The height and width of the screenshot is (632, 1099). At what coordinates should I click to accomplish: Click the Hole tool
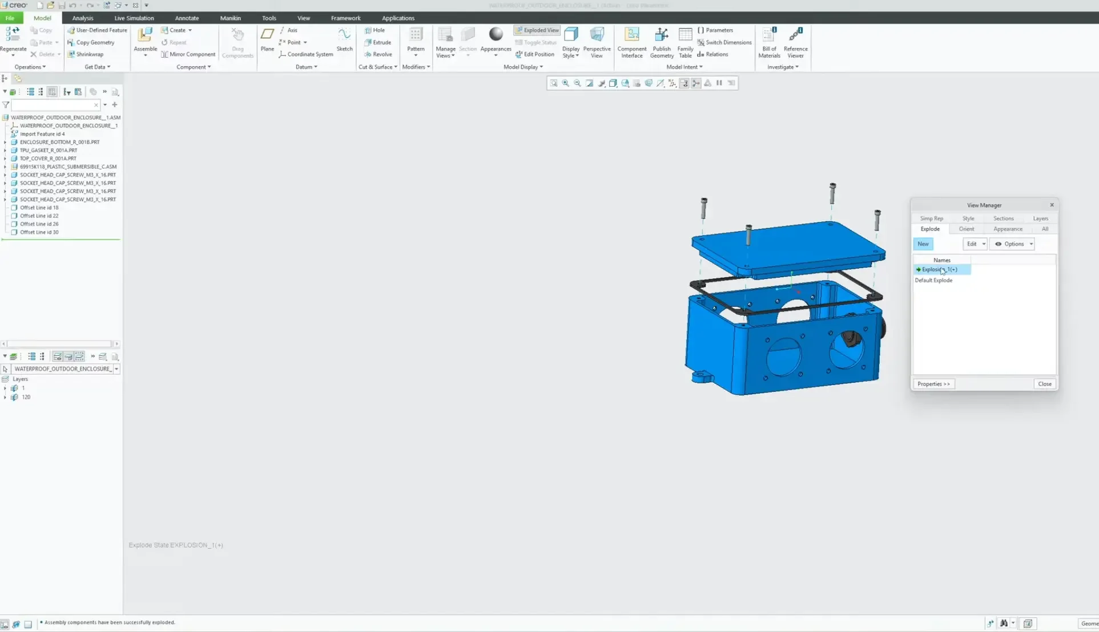(x=375, y=30)
